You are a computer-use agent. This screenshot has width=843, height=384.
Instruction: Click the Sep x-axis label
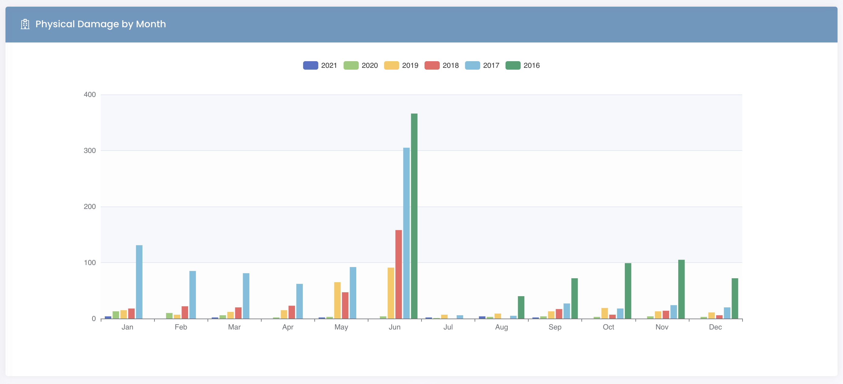pyautogui.click(x=555, y=327)
